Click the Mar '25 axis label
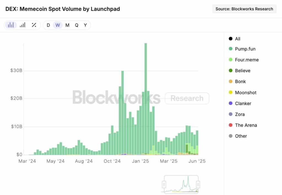The width and height of the screenshot is (282, 195). (x=169, y=161)
